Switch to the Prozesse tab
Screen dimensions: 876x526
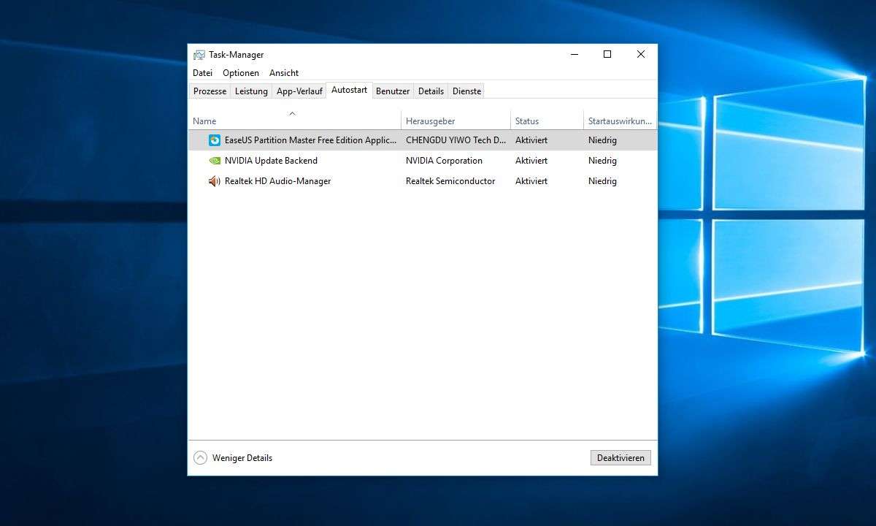coord(210,91)
